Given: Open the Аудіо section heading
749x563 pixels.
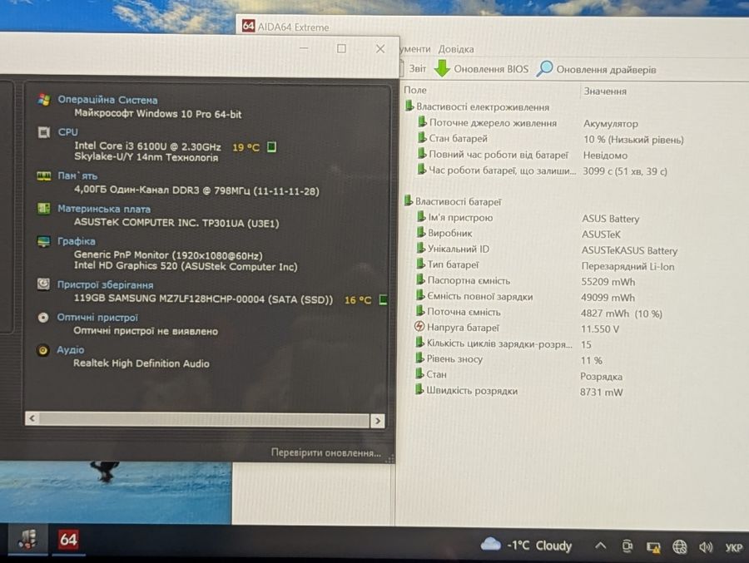Looking at the screenshot, I should click(x=70, y=349).
